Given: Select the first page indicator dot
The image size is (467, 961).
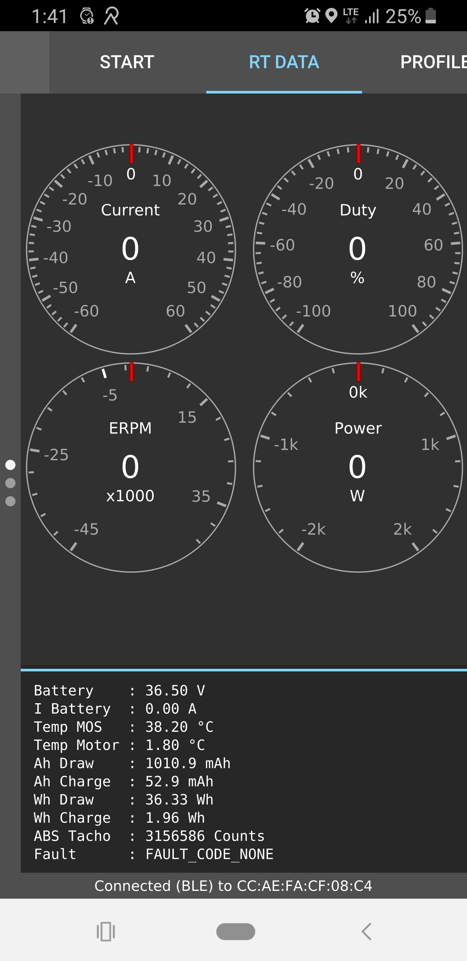Looking at the screenshot, I should tap(10, 465).
